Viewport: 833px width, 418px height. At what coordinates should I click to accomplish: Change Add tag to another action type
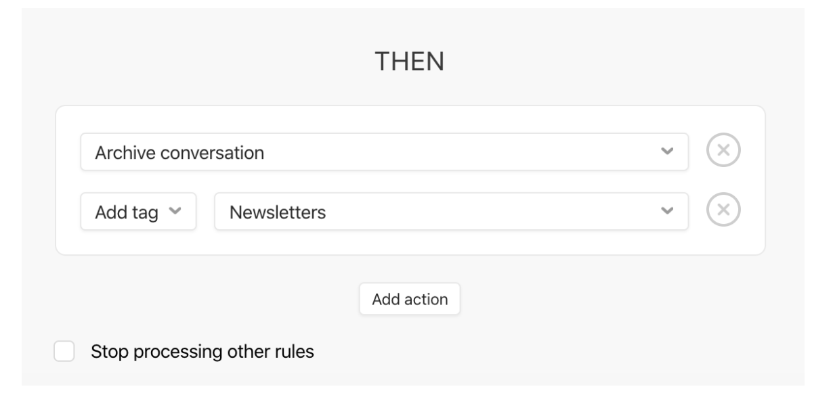(138, 212)
